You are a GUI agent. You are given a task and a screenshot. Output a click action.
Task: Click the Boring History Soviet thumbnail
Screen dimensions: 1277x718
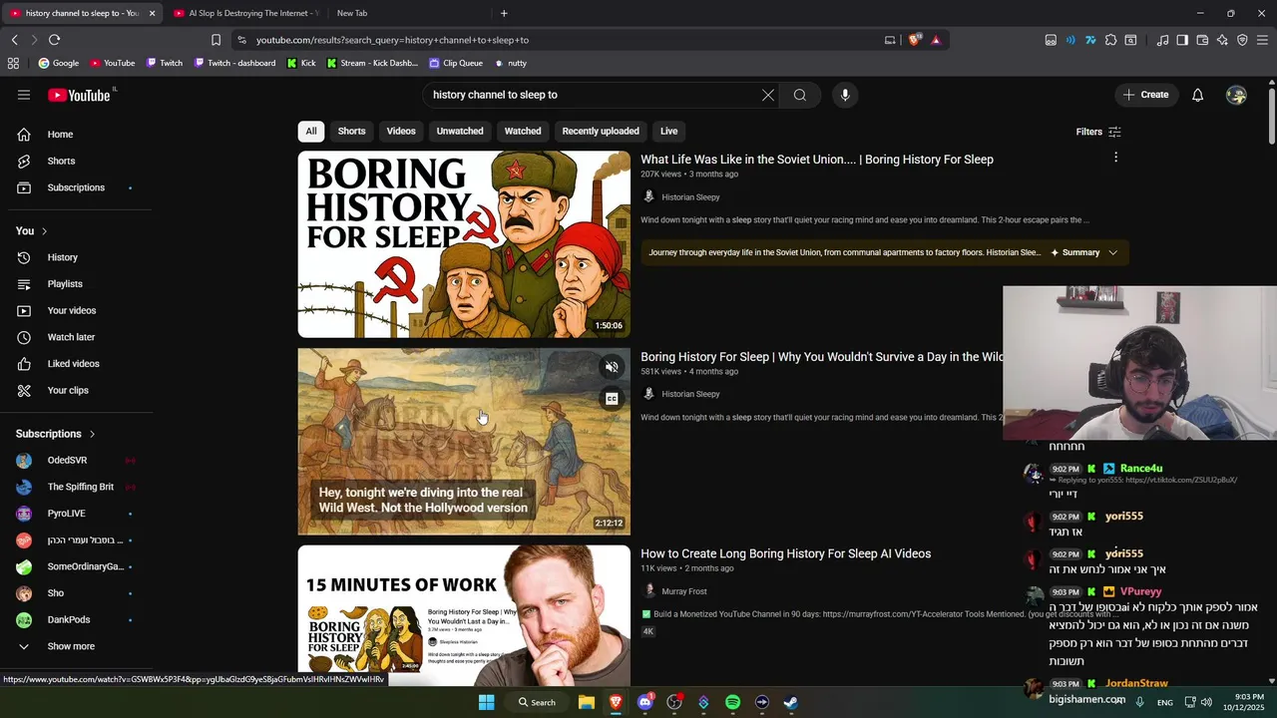click(464, 244)
